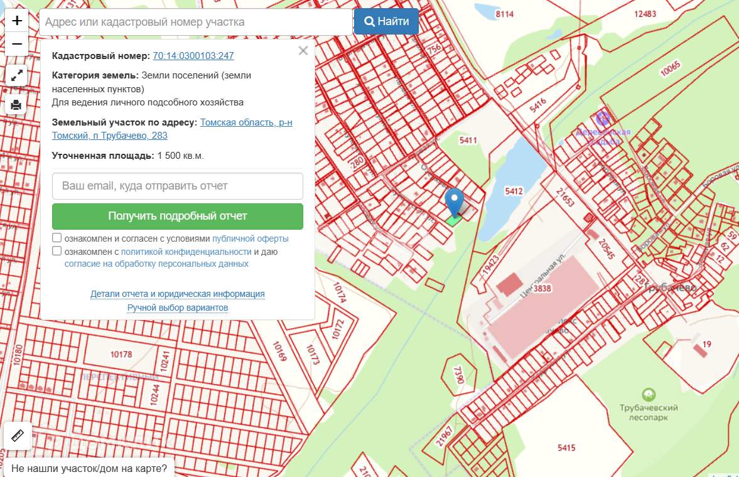Focus the email input field
This screenshot has width=739, height=477.
coord(178,186)
